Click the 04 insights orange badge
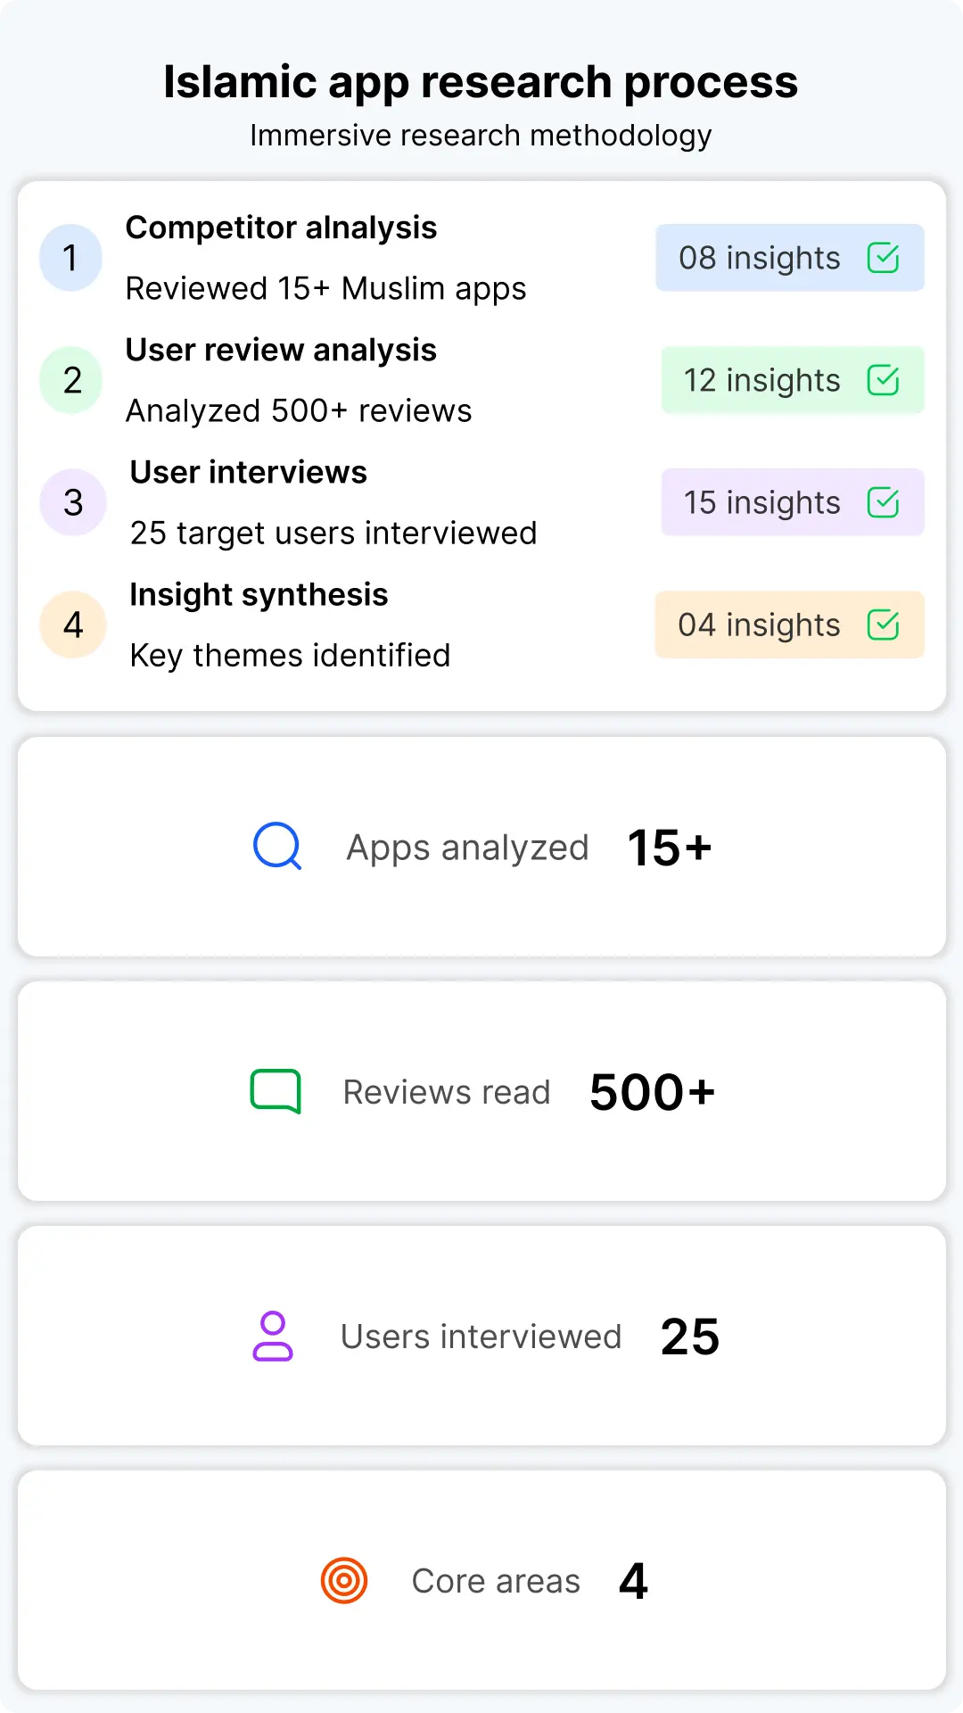Viewport: 963px width, 1713px height. [x=790, y=625]
